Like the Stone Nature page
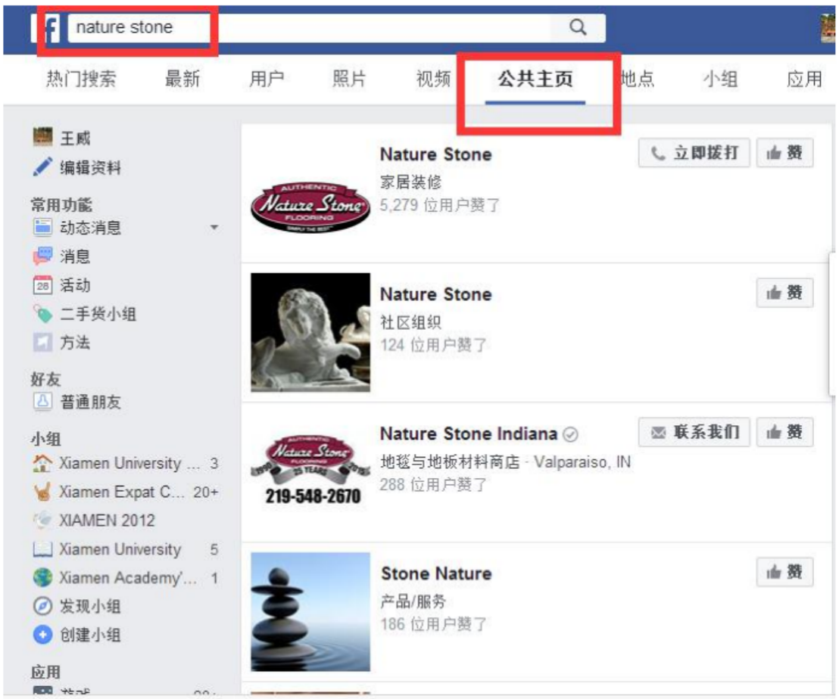 coord(785,573)
